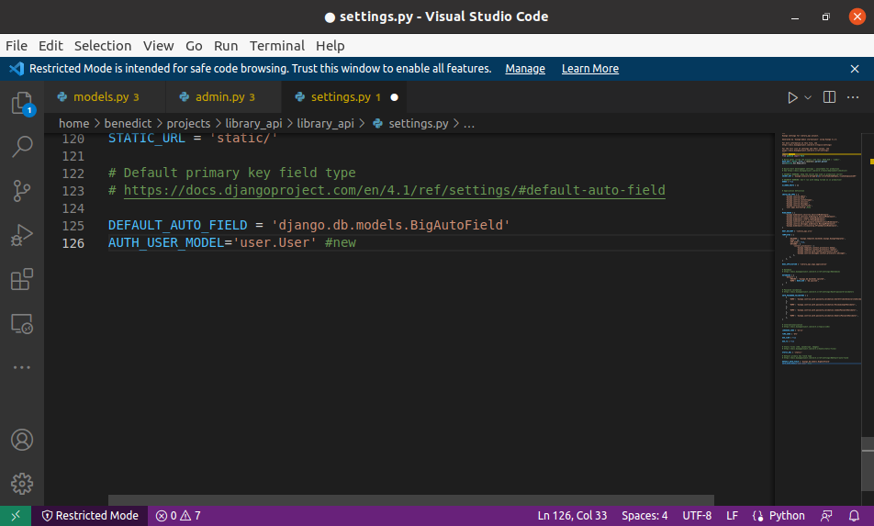This screenshot has height=526, width=874.
Task: Open editor More Actions ellipsis menu
Action: coord(853,97)
